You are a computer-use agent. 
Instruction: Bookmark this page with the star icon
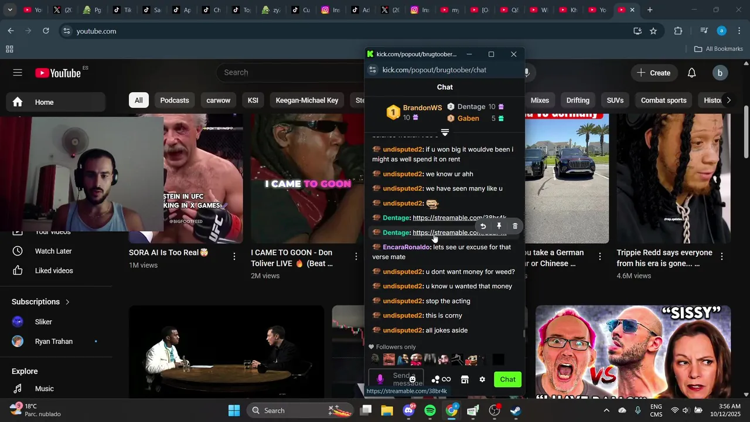653,31
